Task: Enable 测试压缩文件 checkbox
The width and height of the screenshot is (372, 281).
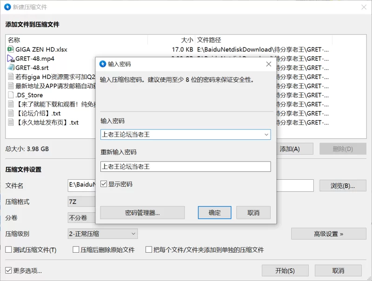Action: [8, 250]
